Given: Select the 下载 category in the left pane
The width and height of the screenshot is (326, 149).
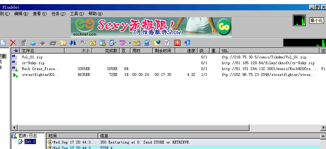Looking at the screenshot, I should pyautogui.click(x=3, y=56).
